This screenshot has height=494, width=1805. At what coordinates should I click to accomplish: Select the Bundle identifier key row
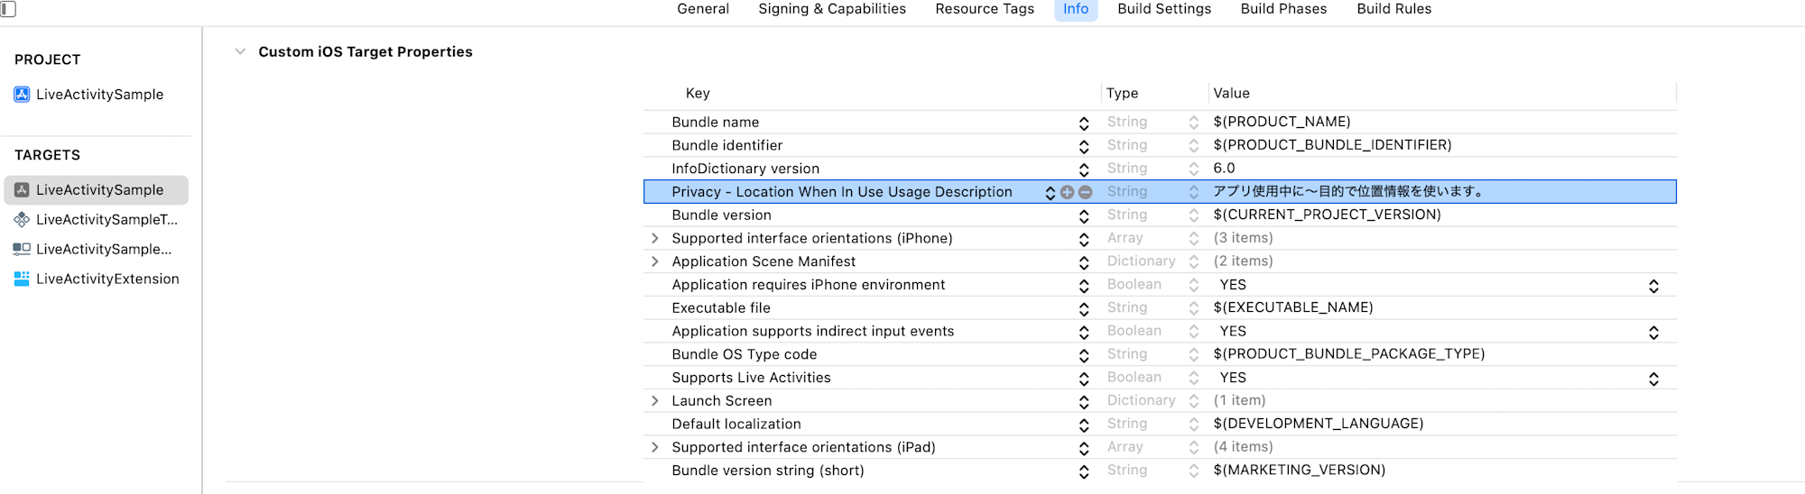[x=727, y=146]
